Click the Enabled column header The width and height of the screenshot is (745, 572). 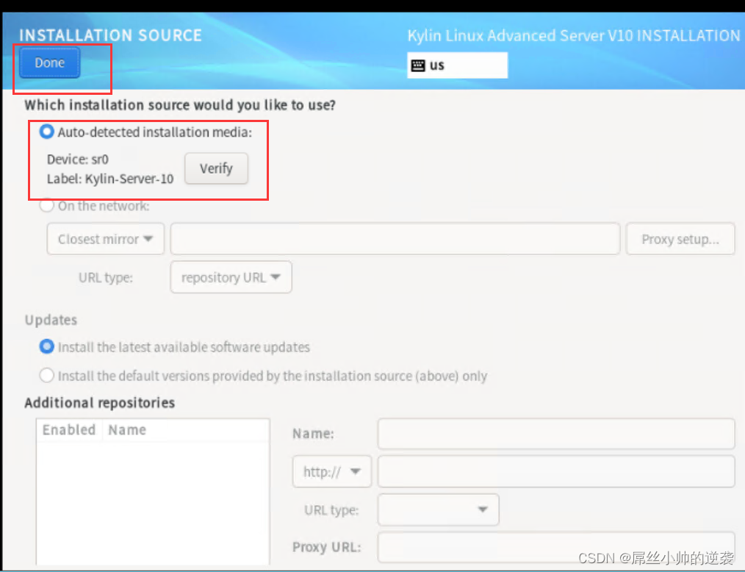tap(69, 430)
